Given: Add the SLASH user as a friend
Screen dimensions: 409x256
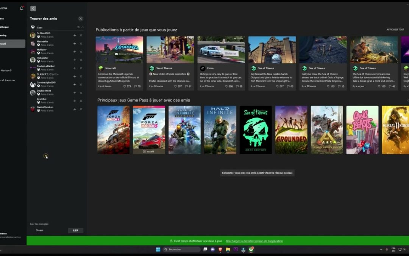Looking at the screenshot, I should (75, 76).
